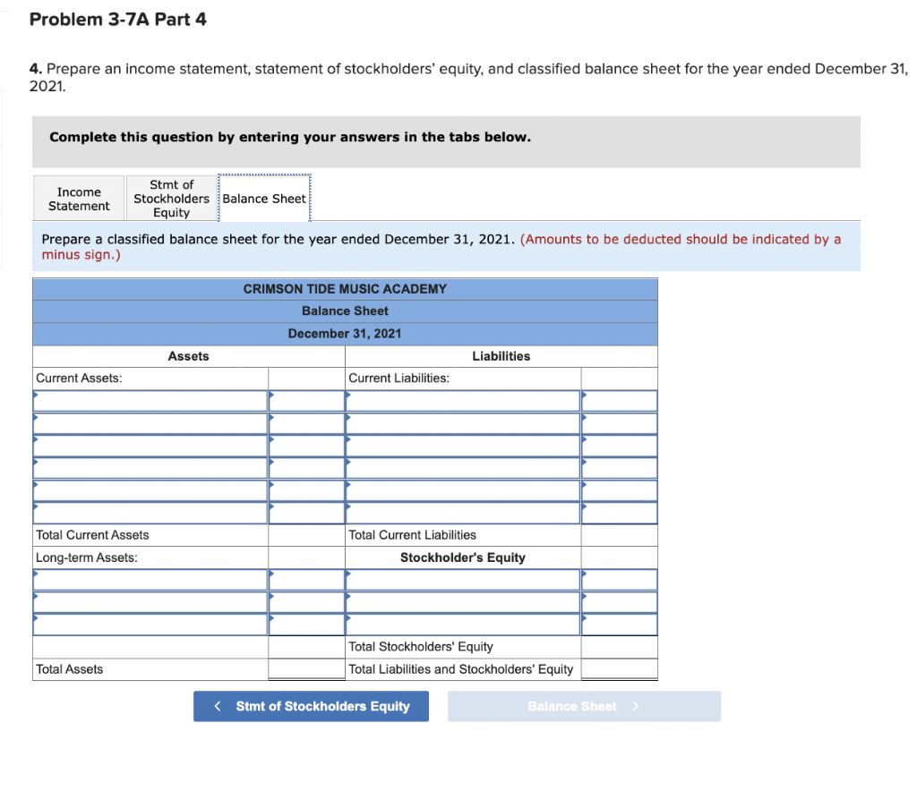Image resolution: width=917 pixels, height=791 pixels.
Task: Click the Total Liabilities and Stockholders' Equity amount field
Action: [x=619, y=668]
